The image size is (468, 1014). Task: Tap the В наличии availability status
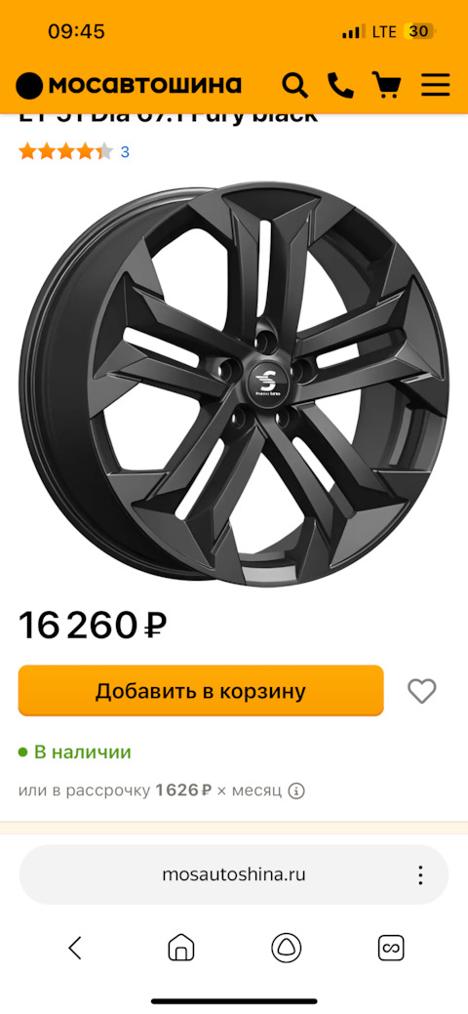[74, 752]
